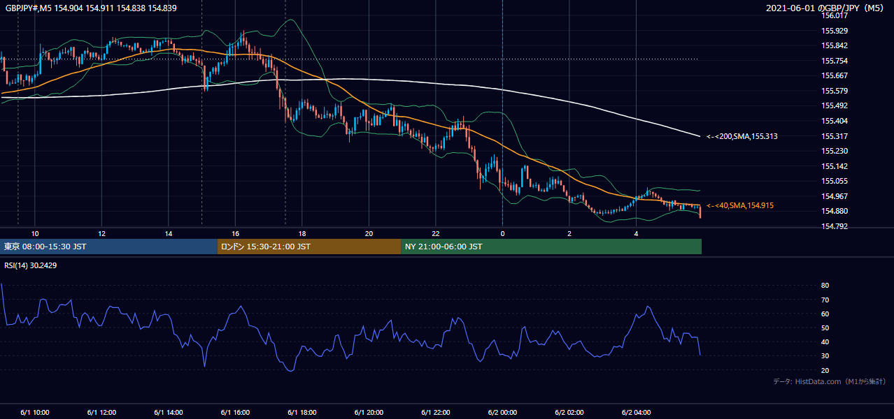Click price axis value 155.055
Image resolution: width=894 pixels, height=419 pixels.
tap(835, 181)
